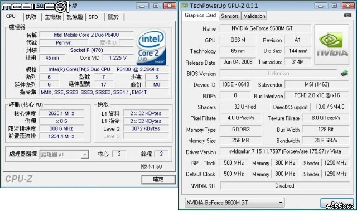Switch to the 主機板 tab in CPU-Z
This screenshot has height=211, width=357.
[53, 17]
